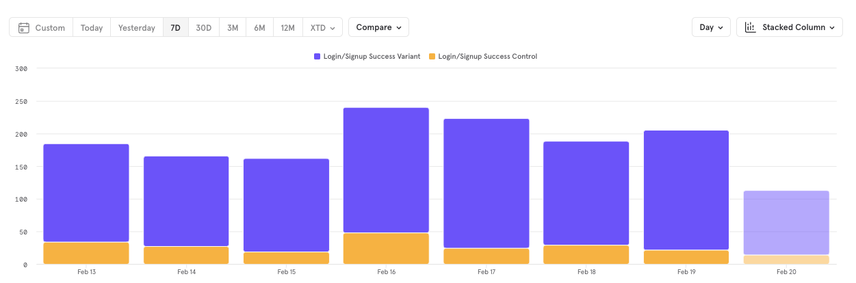Open the Custom date range calendar icon
Image resolution: width=856 pixels, height=283 pixels.
[x=24, y=28]
